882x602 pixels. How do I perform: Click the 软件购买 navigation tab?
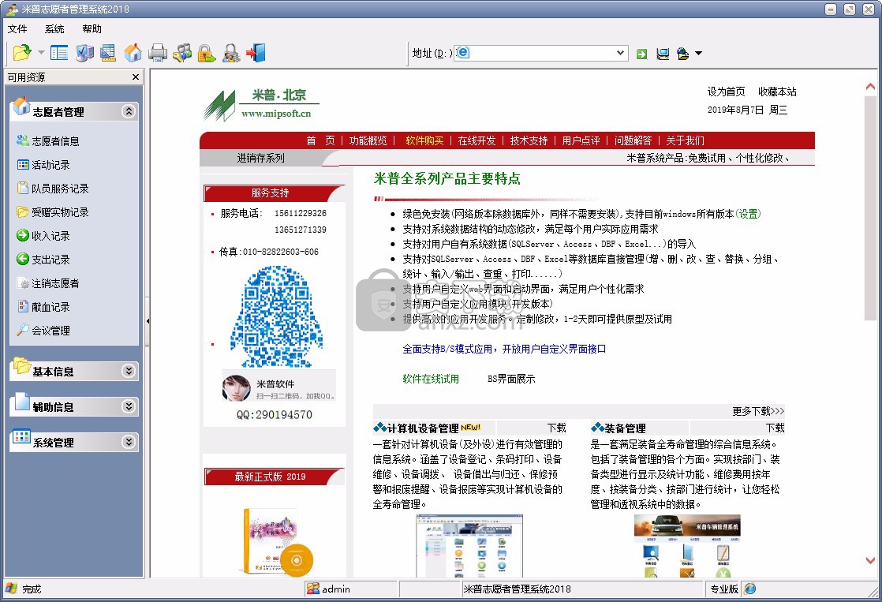424,140
